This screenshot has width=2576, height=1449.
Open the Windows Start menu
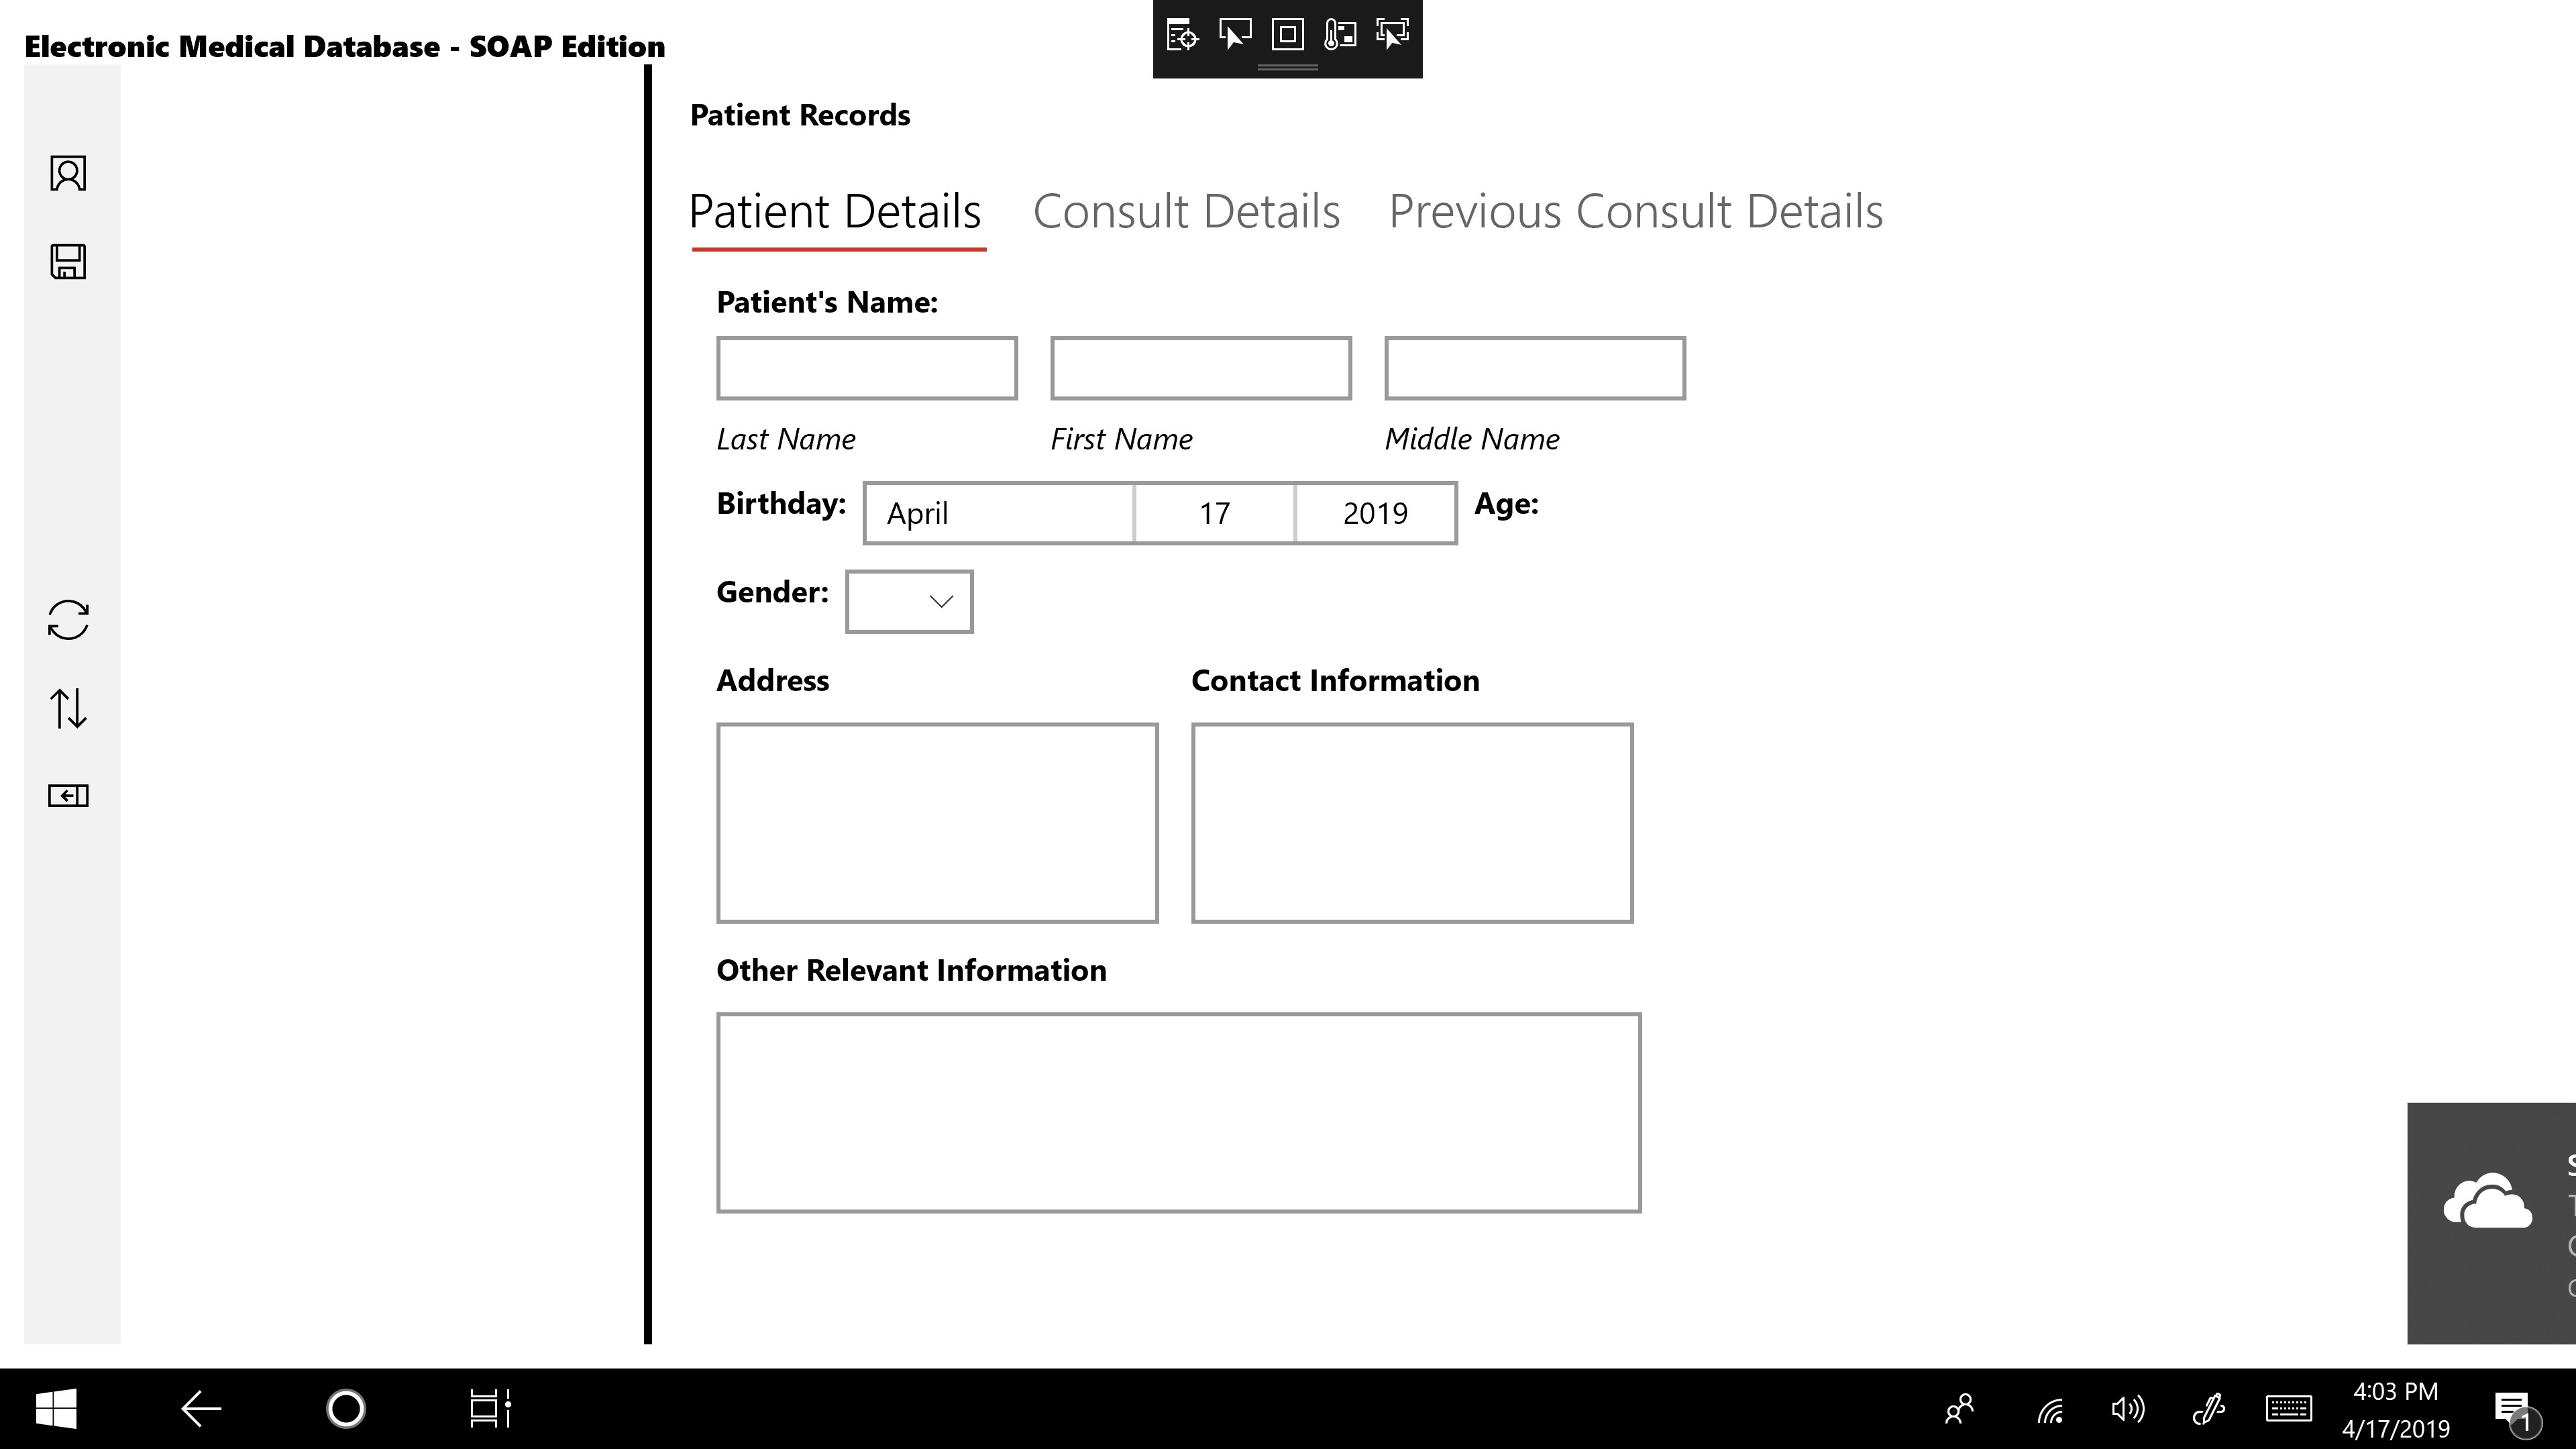(56, 1409)
